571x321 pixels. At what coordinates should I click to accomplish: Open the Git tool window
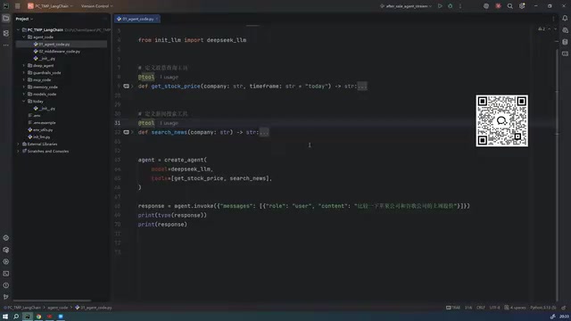(x=6, y=297)
